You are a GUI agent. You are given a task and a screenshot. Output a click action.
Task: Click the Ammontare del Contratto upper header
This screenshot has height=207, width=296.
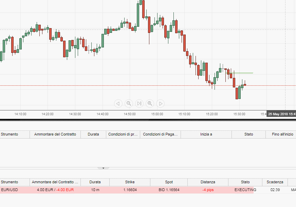[55, 134]
